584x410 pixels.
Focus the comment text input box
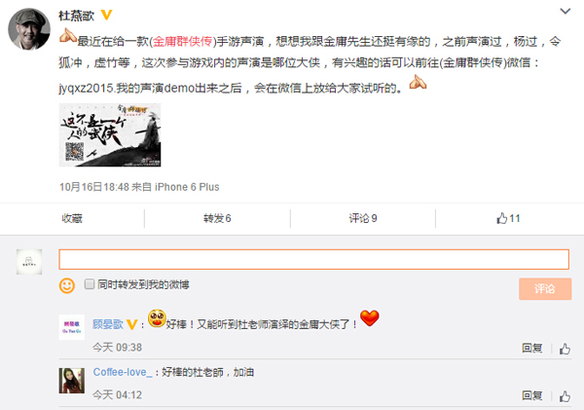tap(314, 259)
